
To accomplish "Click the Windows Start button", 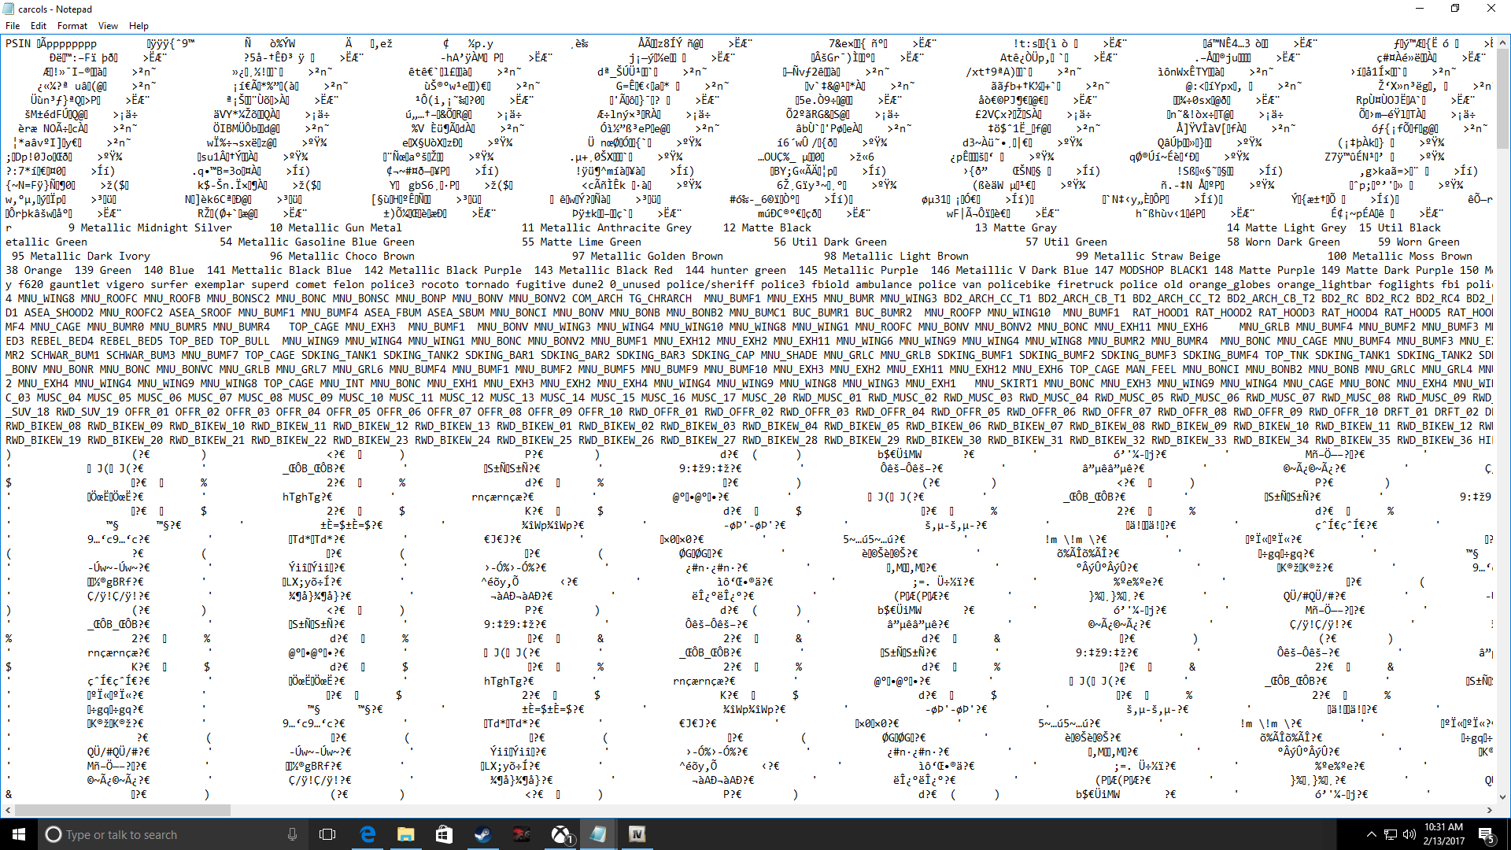I will 19,834.
